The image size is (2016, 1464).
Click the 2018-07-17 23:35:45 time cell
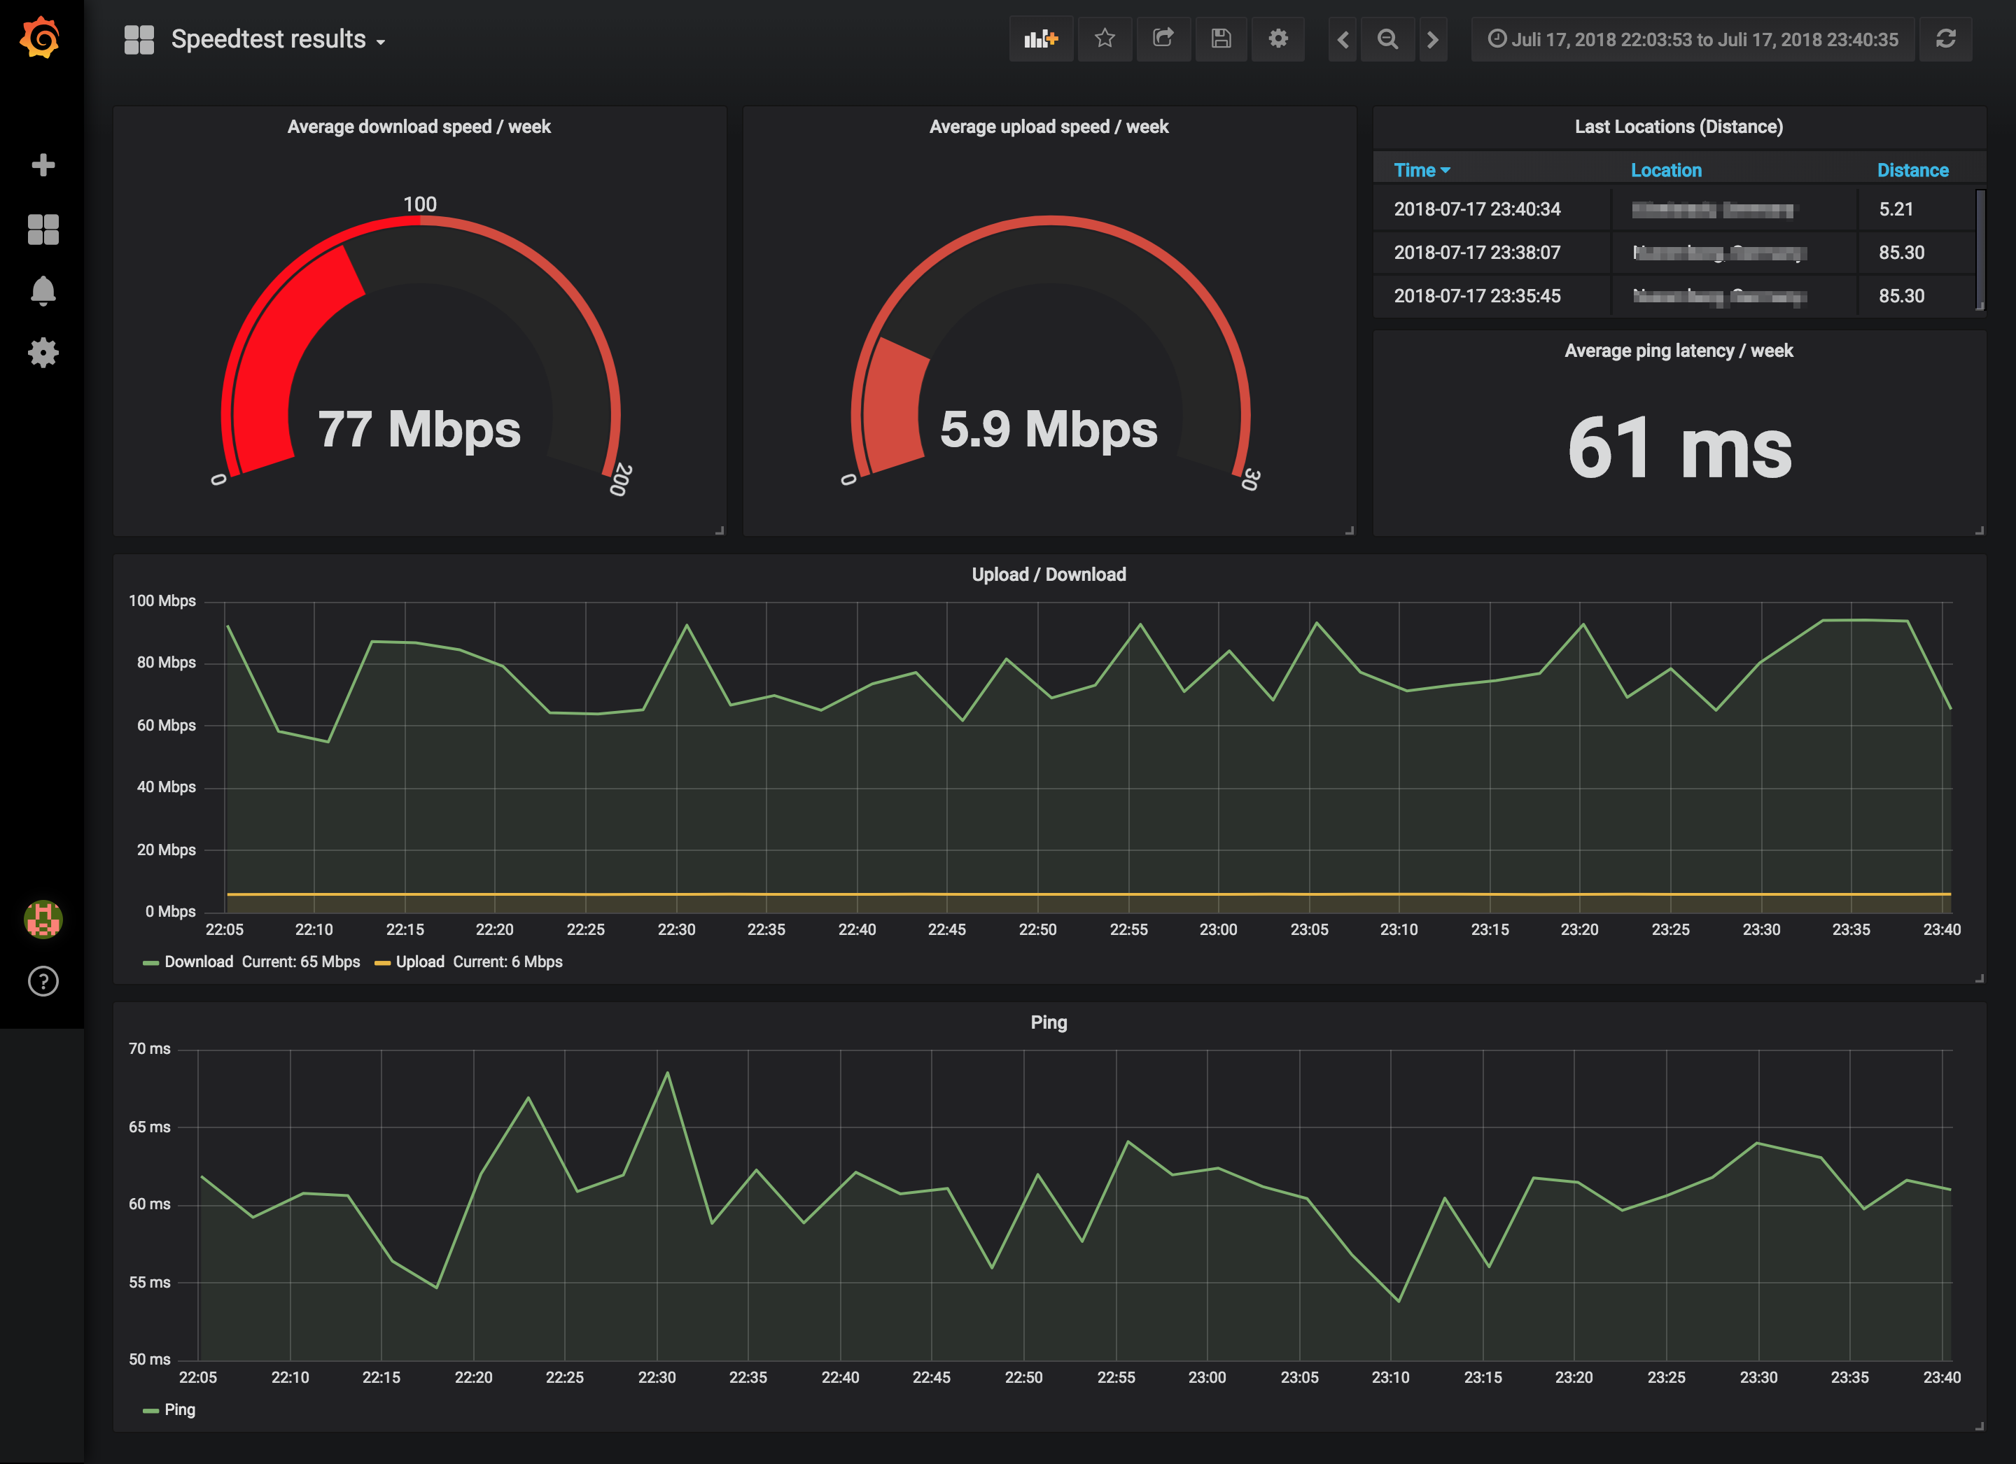[1476, 296]
